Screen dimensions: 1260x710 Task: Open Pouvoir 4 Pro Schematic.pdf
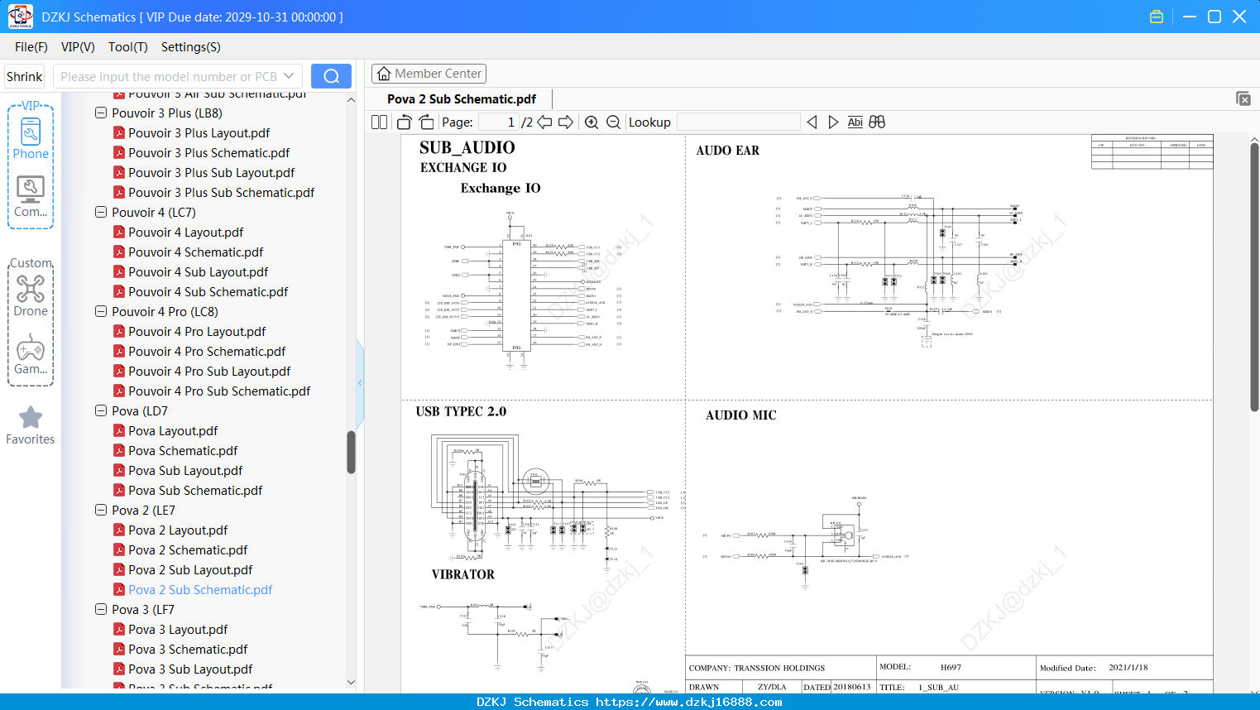(207, 352)
